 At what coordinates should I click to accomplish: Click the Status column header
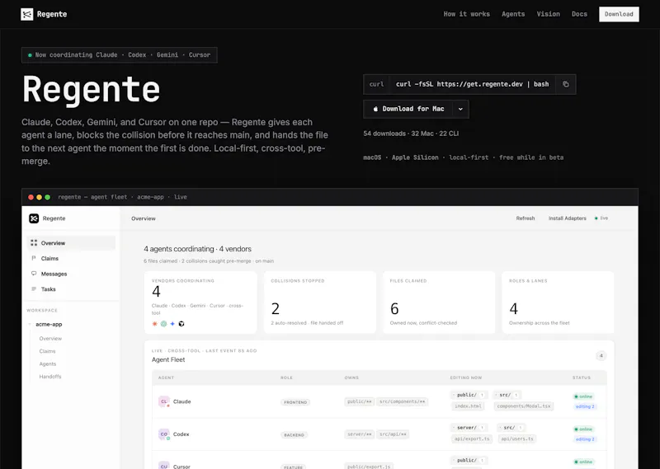582,378
